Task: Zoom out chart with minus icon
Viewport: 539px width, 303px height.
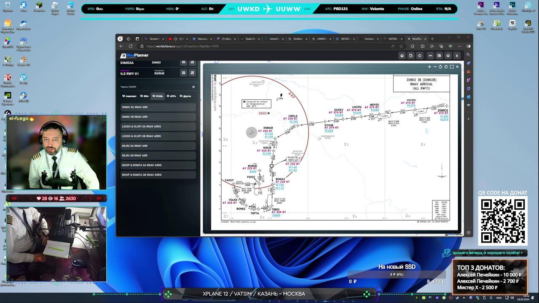Action: pos(435,67)
